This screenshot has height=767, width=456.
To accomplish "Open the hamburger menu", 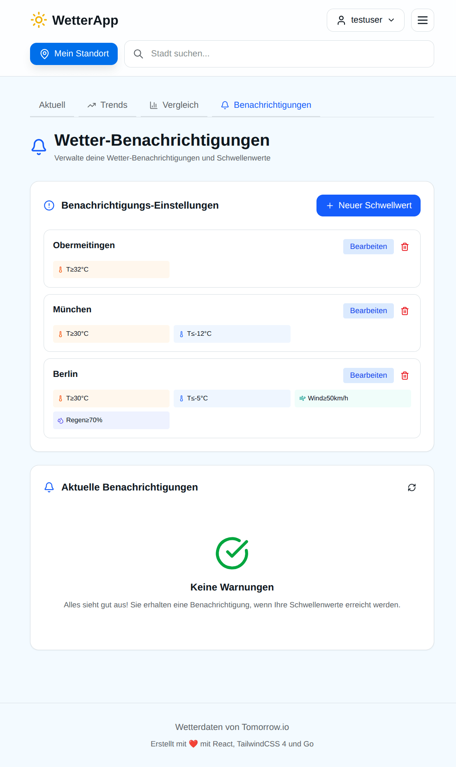I will pyautogui.click(x=422, y=20).
